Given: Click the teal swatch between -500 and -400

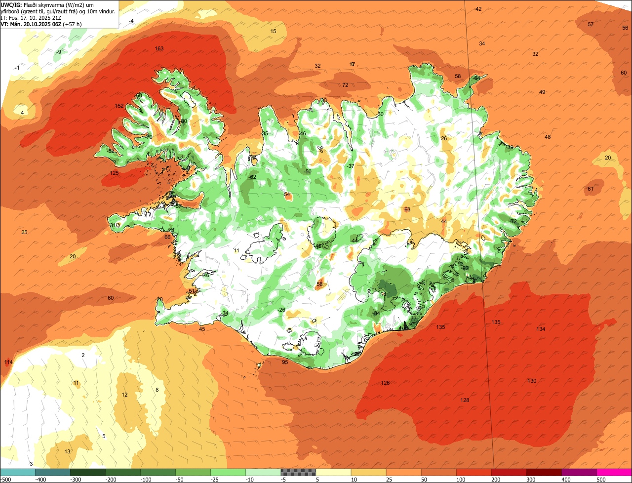Looking at the screenshot, I should click(17, 472).
